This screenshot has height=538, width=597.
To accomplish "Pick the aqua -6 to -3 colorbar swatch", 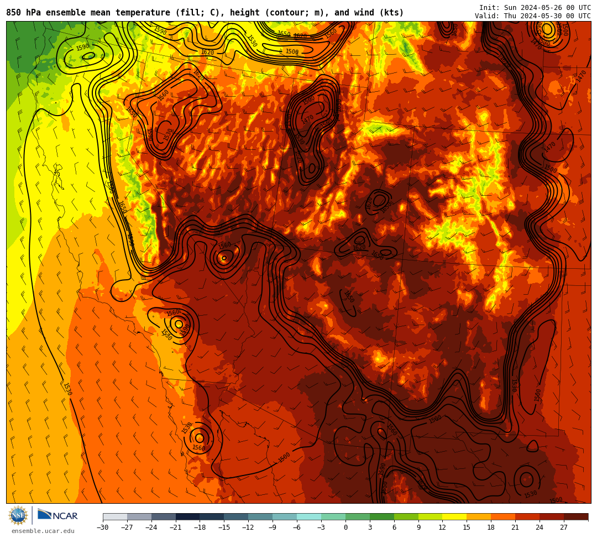I will click(309, 516).
